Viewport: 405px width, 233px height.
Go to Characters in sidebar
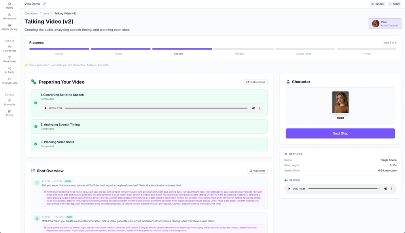tap(9, 48)
